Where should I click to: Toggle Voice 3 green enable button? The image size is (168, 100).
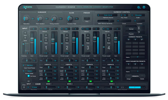91,81
